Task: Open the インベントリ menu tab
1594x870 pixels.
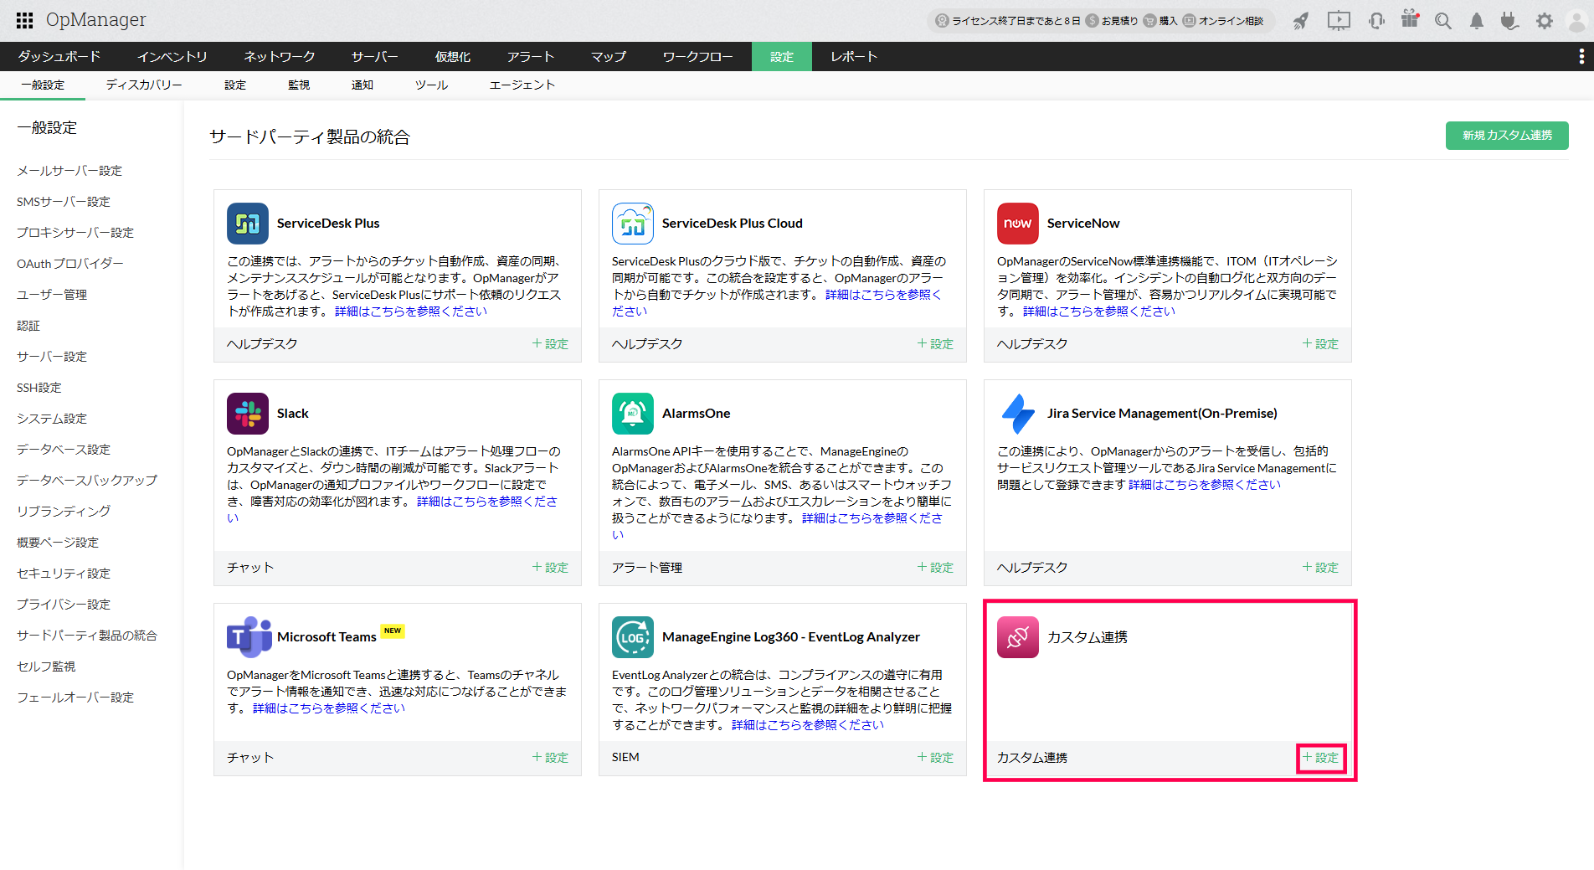Action: pos(172,56)
